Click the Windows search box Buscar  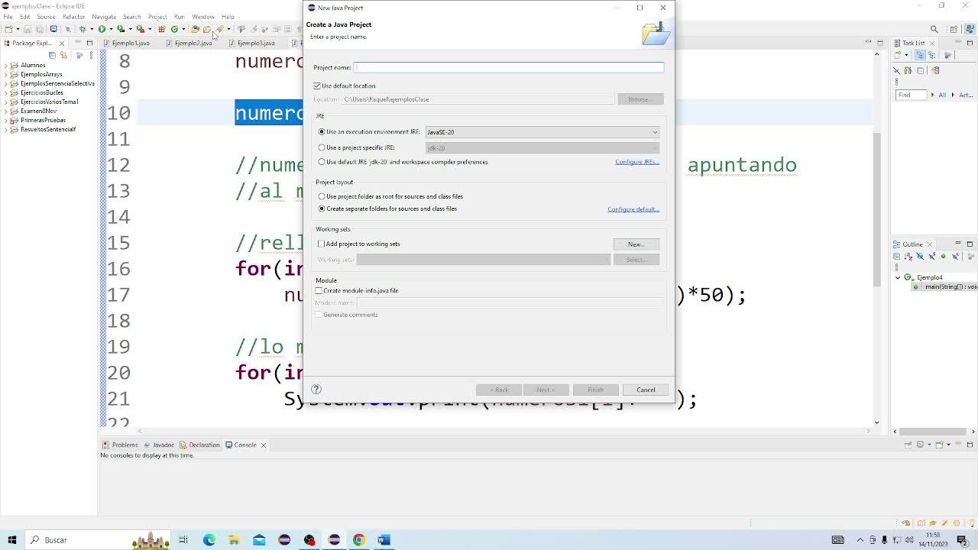[x=99, y=540]
